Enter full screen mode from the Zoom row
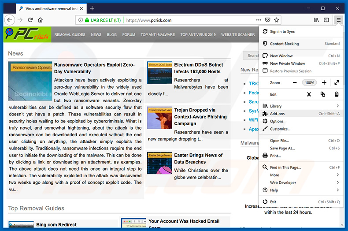Image resolution: width=348 pixels, height=231 pixels. click(337, 82)
